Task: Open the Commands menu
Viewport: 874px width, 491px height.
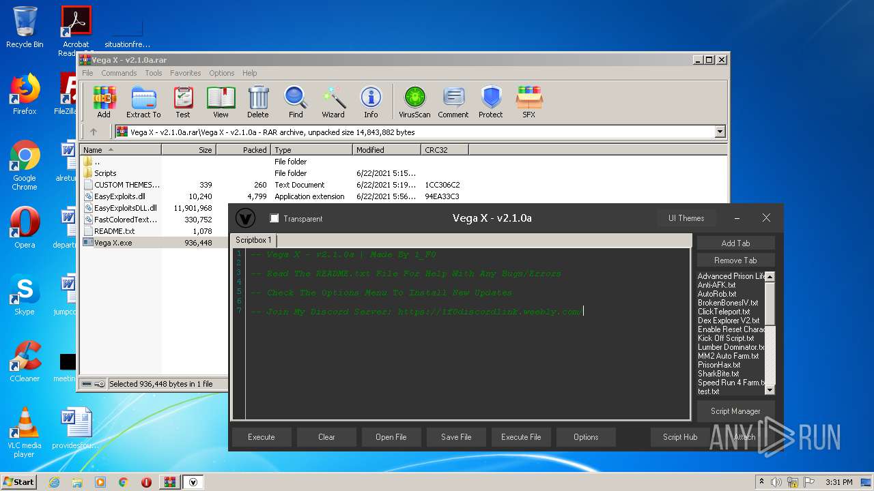Action: point(119,73)
